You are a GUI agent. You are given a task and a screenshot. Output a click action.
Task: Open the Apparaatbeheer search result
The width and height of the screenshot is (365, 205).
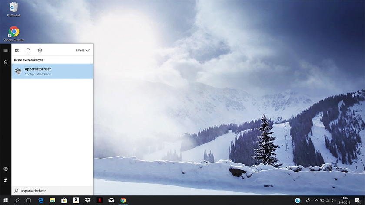pos(53,71)
